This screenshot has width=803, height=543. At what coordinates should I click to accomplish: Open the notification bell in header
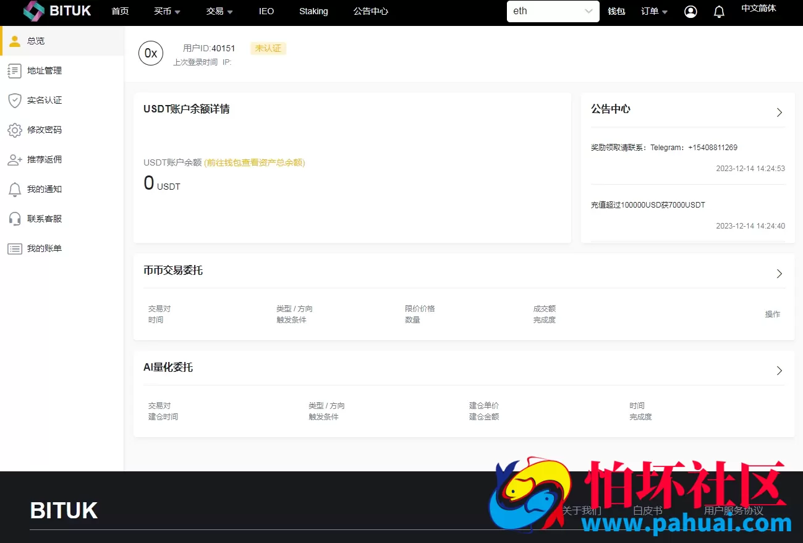click(x=719, y=12)
